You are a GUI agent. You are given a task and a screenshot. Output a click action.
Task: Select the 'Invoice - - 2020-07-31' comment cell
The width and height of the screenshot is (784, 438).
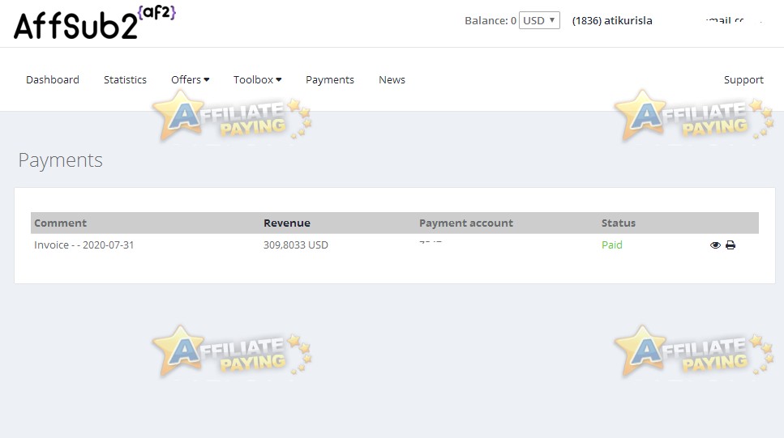84,245
